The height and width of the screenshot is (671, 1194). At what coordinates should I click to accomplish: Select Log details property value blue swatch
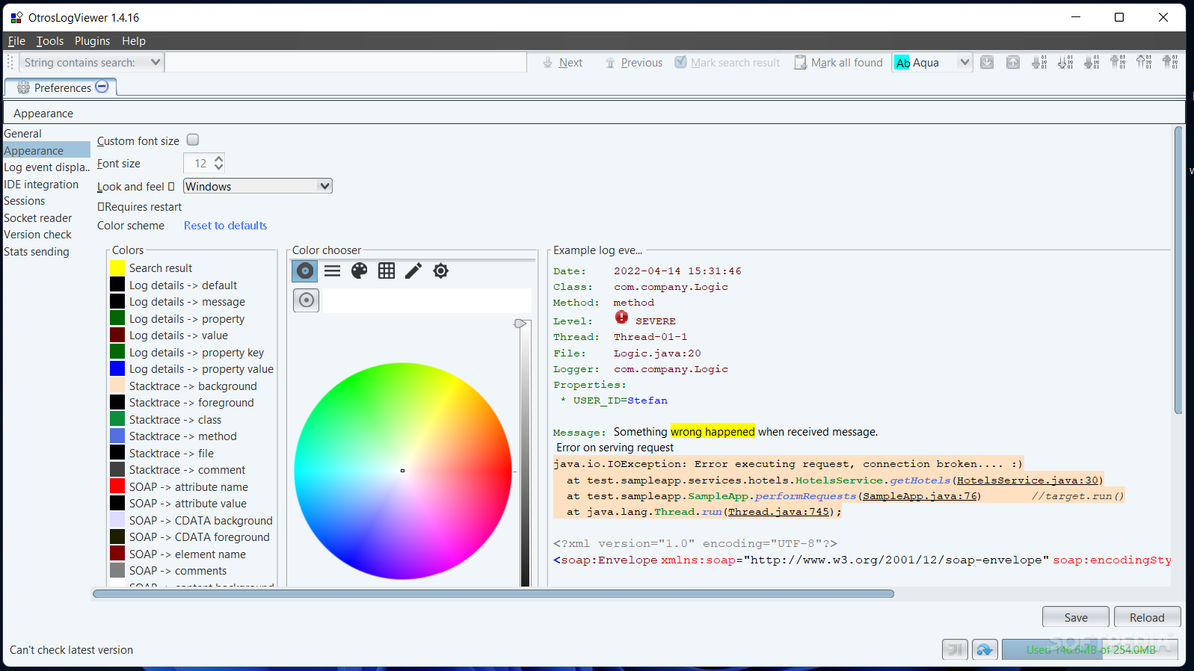tap(117, 368)
